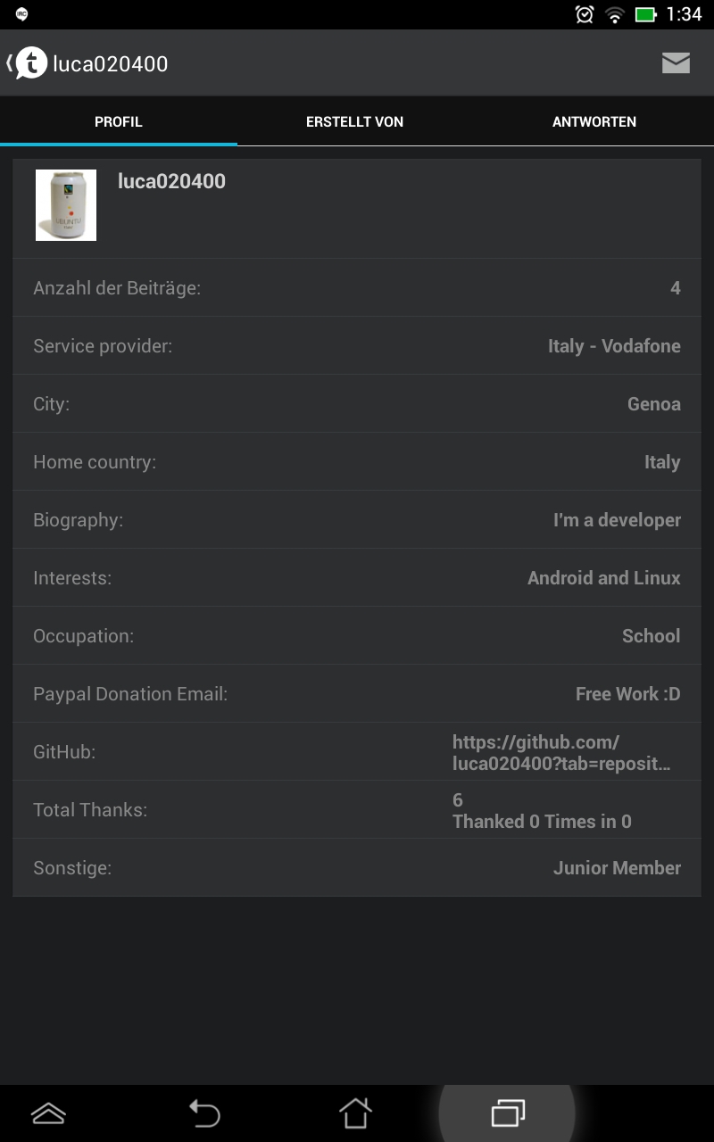
Task: Open private message envelope icon
Action: point(676,63)
